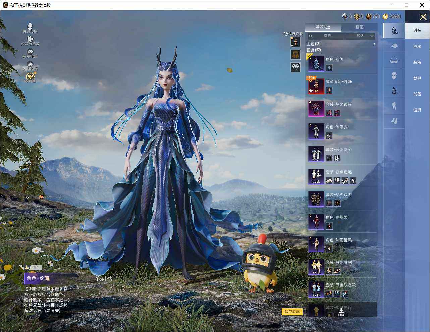Screen dimensions: 430x332
Task: Open the 更换形象 (change appearance) icon
Action: pos(30,26)
